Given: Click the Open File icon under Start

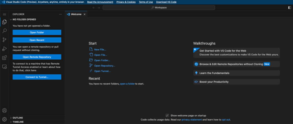Looking at the screenshot, I should click(91, 55).
